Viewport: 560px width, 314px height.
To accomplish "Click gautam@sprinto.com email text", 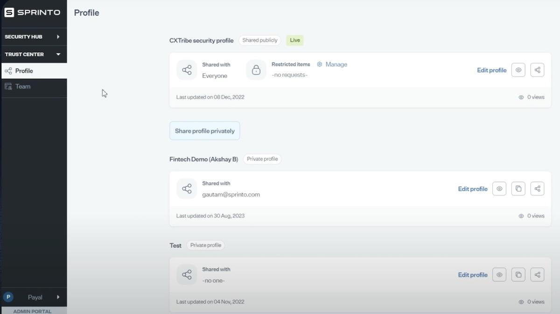I will [231, 195].
